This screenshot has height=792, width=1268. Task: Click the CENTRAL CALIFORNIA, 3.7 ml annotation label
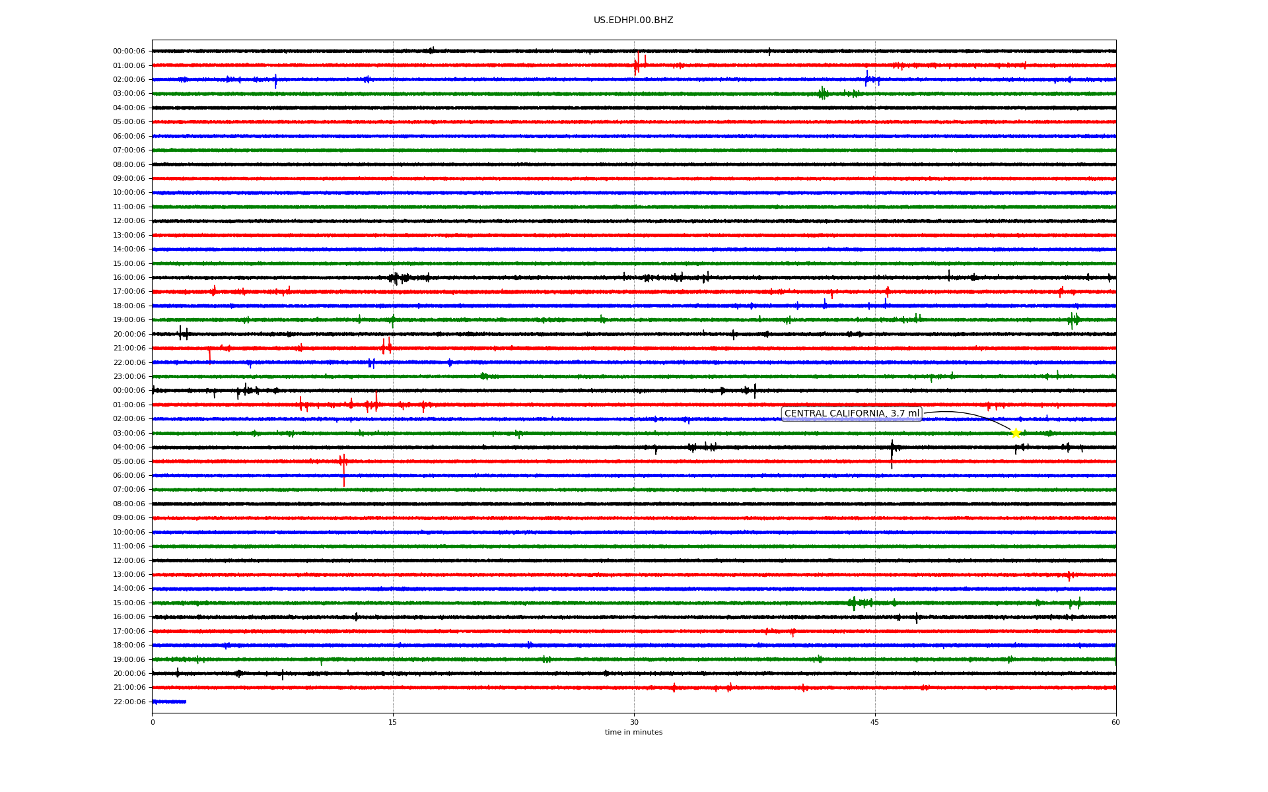pyautogui.click(x=851, y=414)
